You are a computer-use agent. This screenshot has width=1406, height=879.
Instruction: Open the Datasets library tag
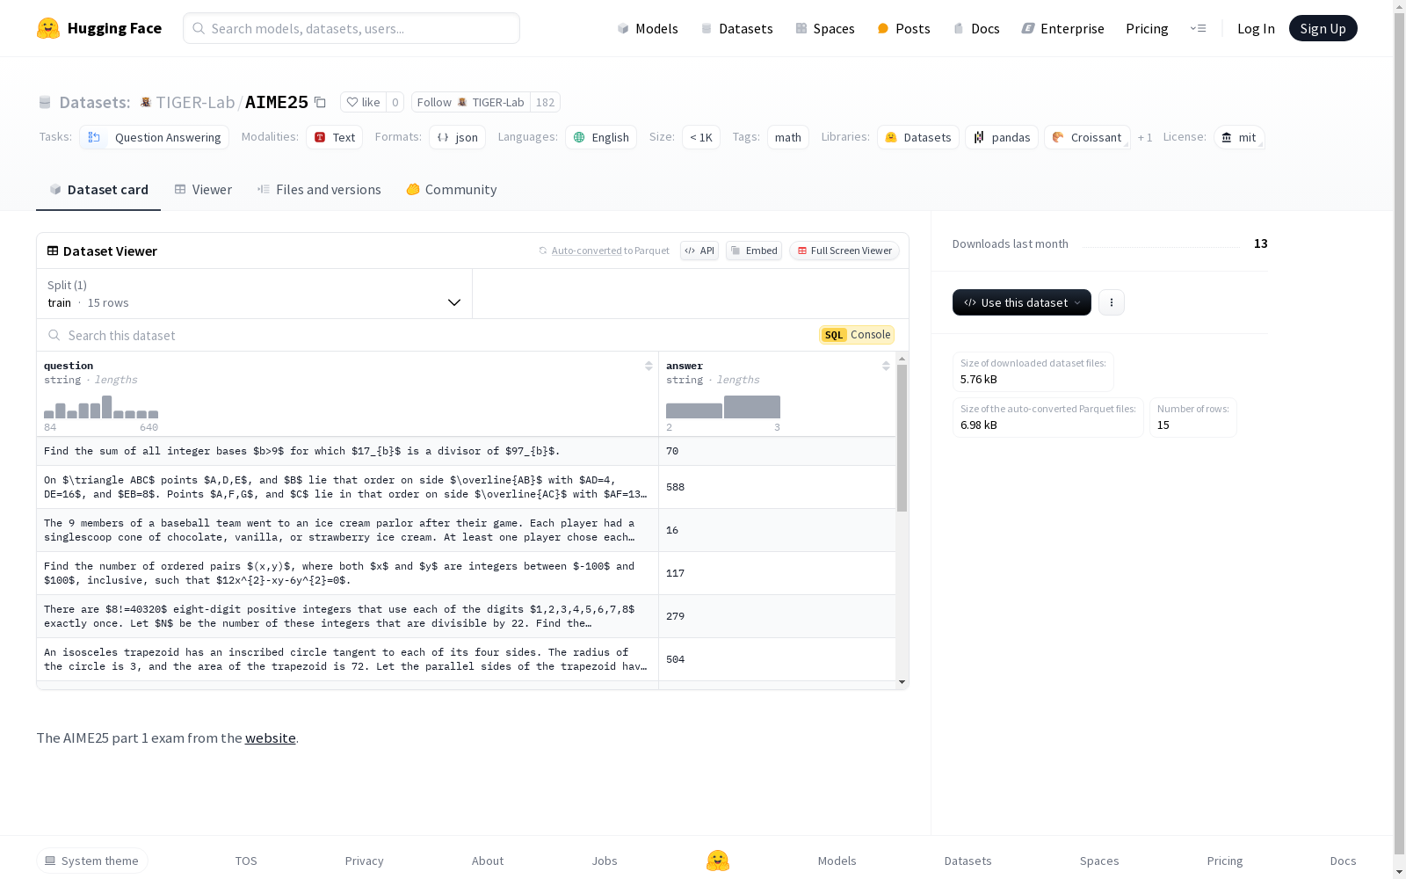coord(918,137)
